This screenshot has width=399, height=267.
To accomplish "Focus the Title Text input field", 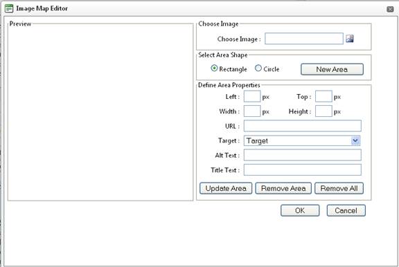I will coord(303,169).
